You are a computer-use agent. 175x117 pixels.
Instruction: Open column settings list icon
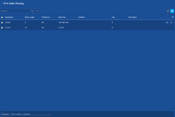coord(172,17)
